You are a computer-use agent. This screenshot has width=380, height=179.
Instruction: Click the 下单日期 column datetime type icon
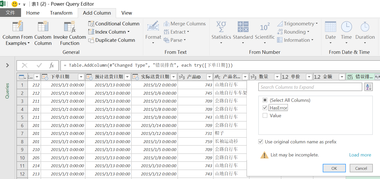45,77
